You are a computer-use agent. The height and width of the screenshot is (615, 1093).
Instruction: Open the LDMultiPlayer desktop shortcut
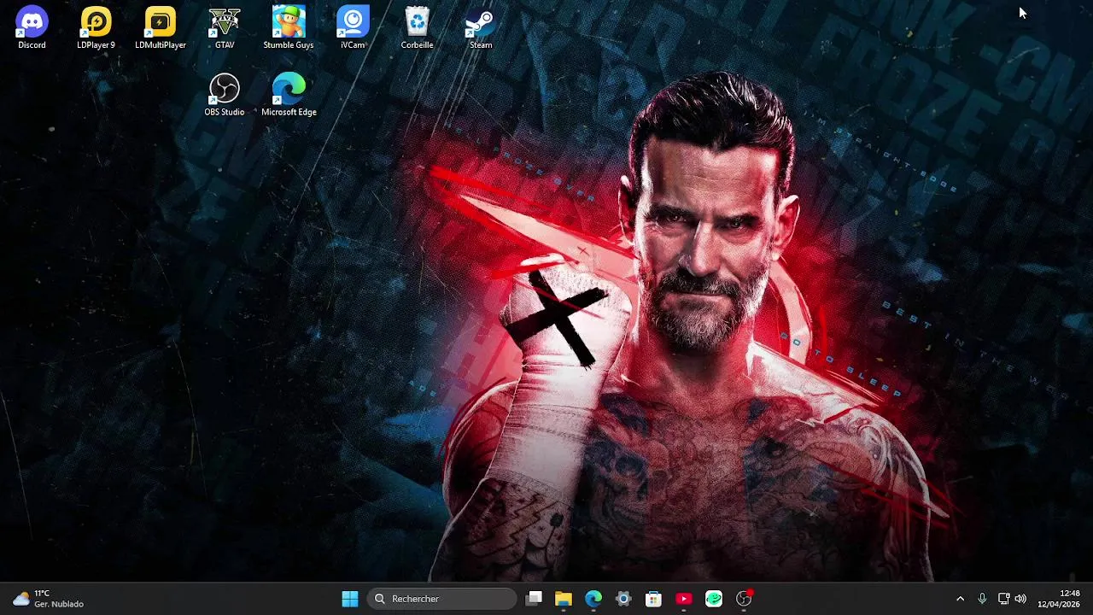click(x=161, y=27)
